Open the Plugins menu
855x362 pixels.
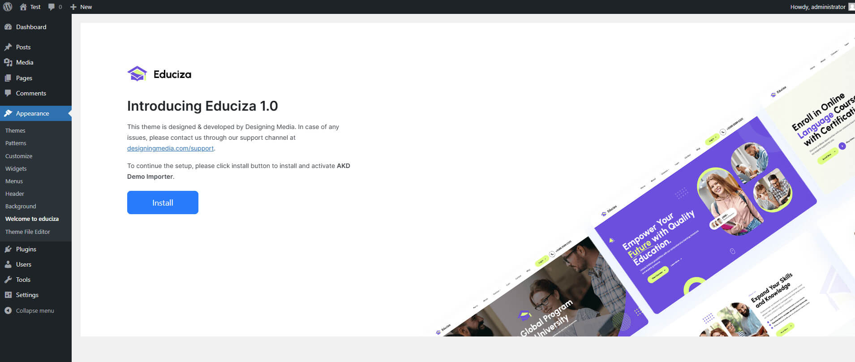tap(36, 249)
